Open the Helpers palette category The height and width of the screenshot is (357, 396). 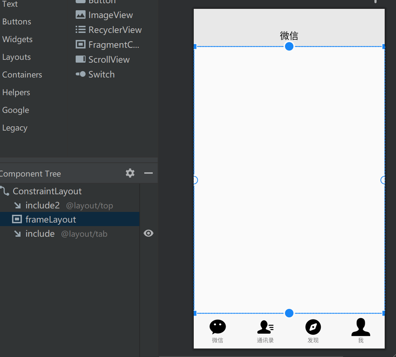16,92
